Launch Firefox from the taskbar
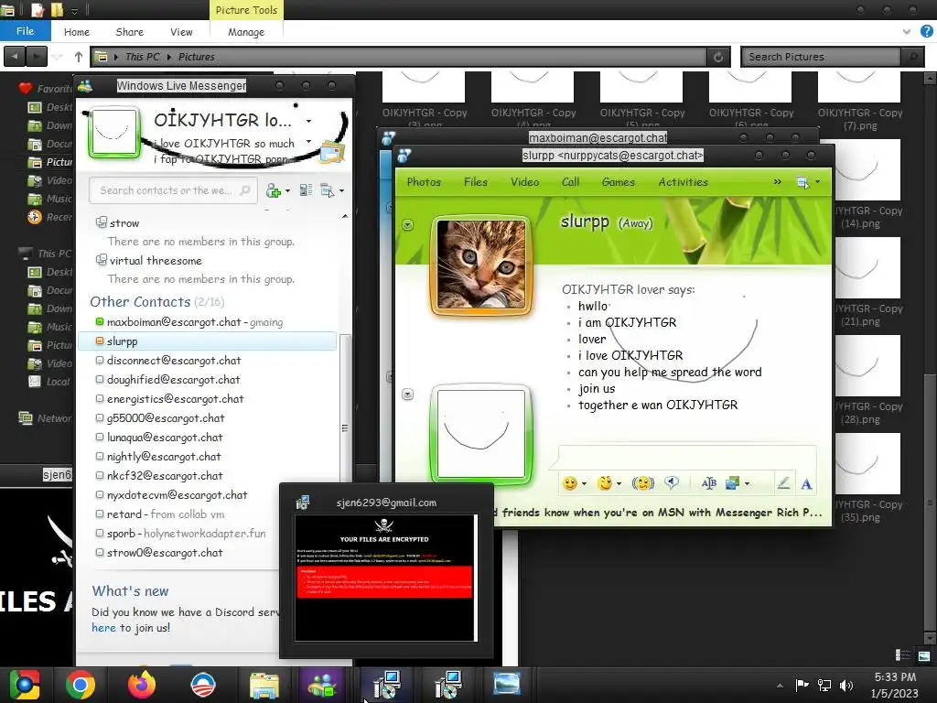 click(142, 685)
